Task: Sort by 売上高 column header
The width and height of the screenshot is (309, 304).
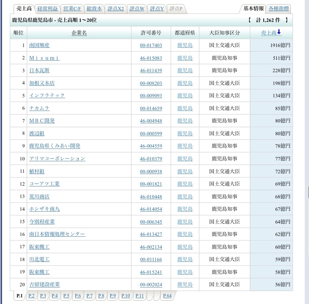Action: point(271,33)
